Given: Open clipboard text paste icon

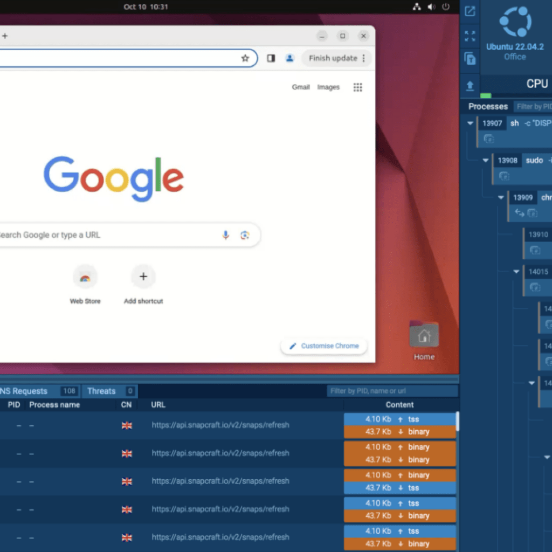Looking at the screenshot, I should click(470, 58).
